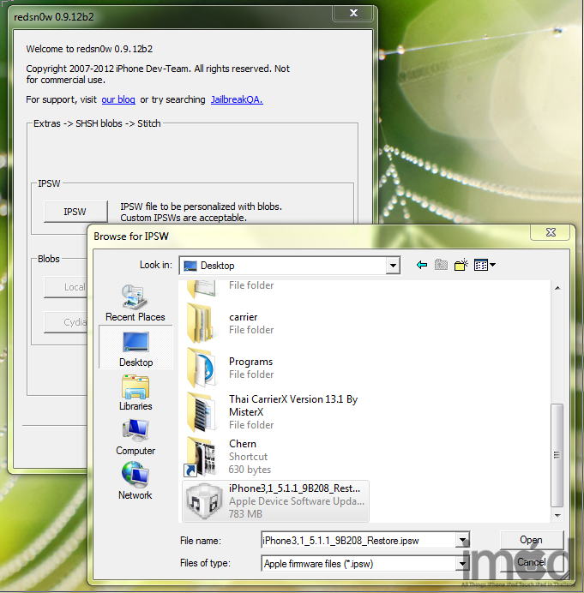Screen dimensions: 584x593
Task: Click the IPSW button in redsn0w
Action: pyautogui.click(x=75, y=212)
